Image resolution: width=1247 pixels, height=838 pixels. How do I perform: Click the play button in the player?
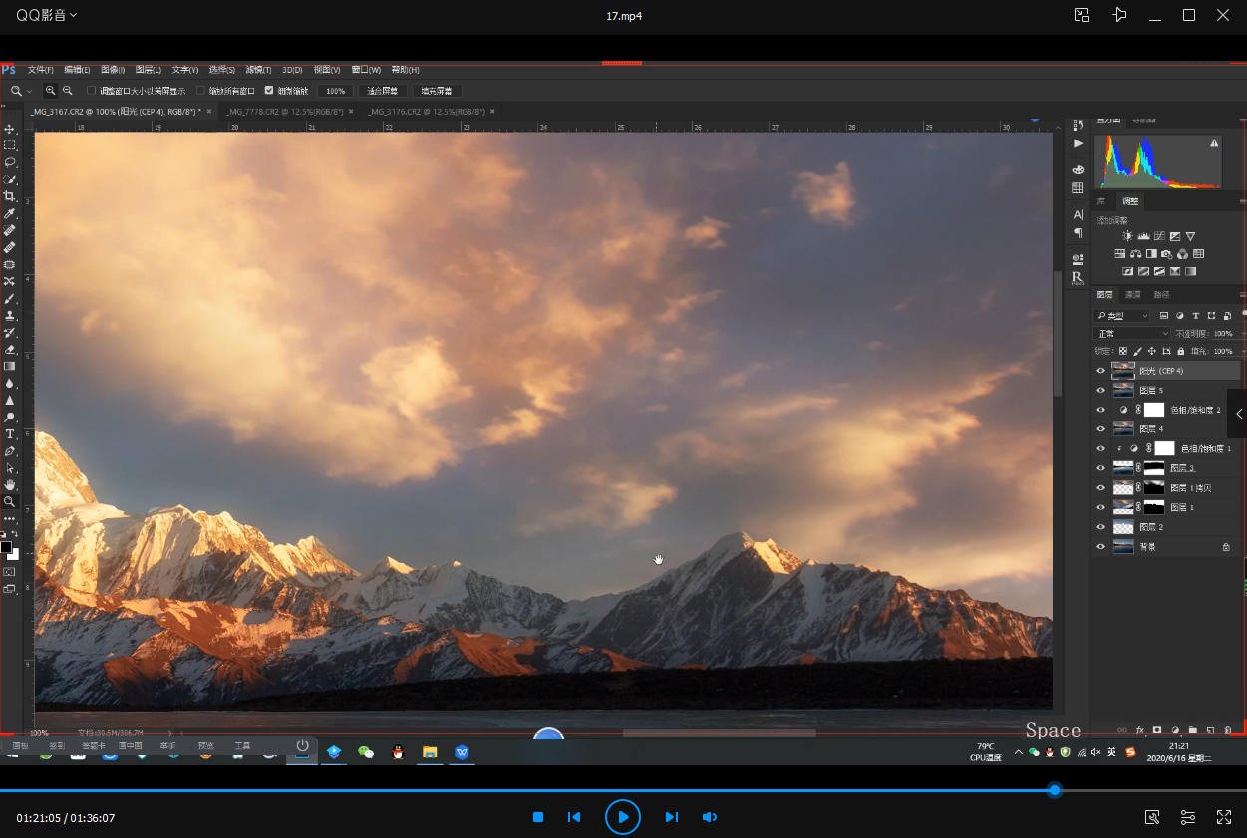[622, 817]
